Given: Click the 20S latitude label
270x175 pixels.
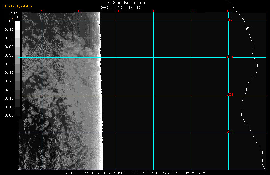Looking at the screenshot, I should 230,132.
